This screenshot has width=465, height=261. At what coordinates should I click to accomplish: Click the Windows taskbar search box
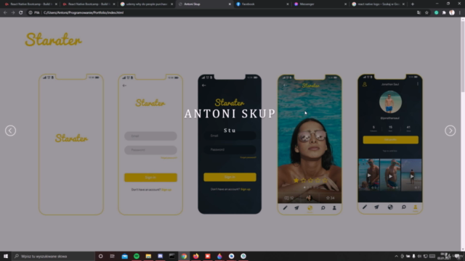click(x=53, y=256)
